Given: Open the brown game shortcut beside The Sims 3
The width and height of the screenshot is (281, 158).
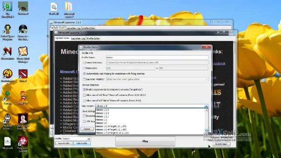Looking at the screenshot, I should point(23,8).
